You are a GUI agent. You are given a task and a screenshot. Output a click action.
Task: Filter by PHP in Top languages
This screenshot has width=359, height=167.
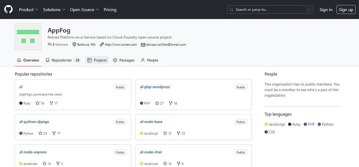click(x=309, y=124)
